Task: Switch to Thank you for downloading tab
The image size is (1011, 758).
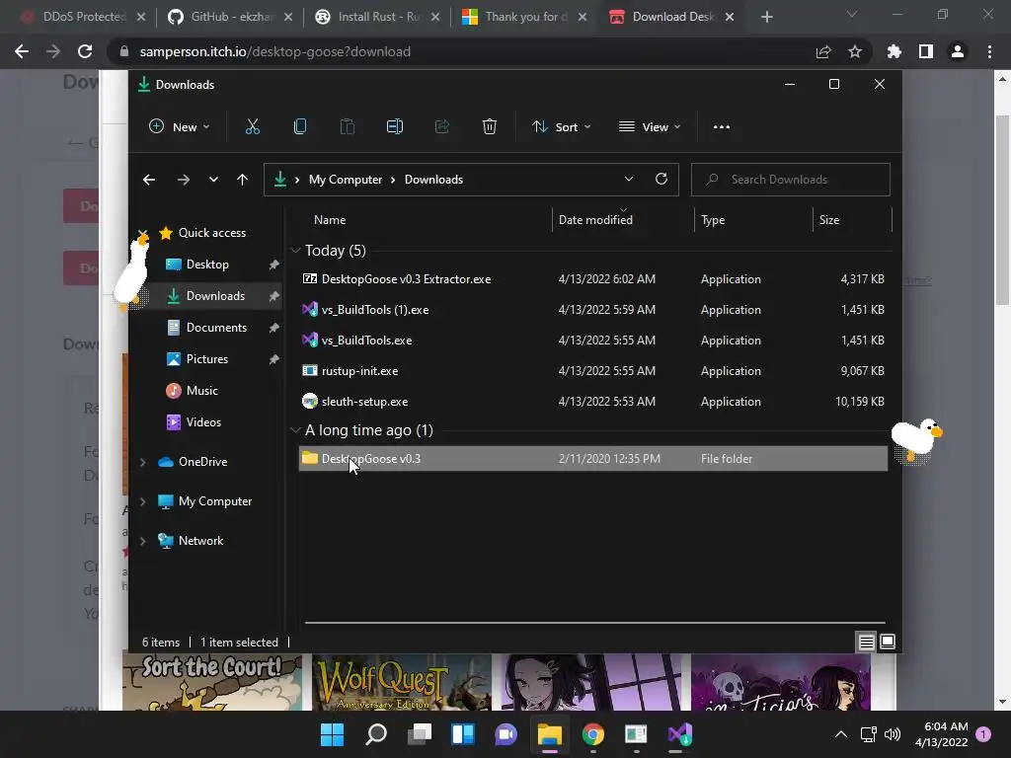Action: click(x=526, y=17)
